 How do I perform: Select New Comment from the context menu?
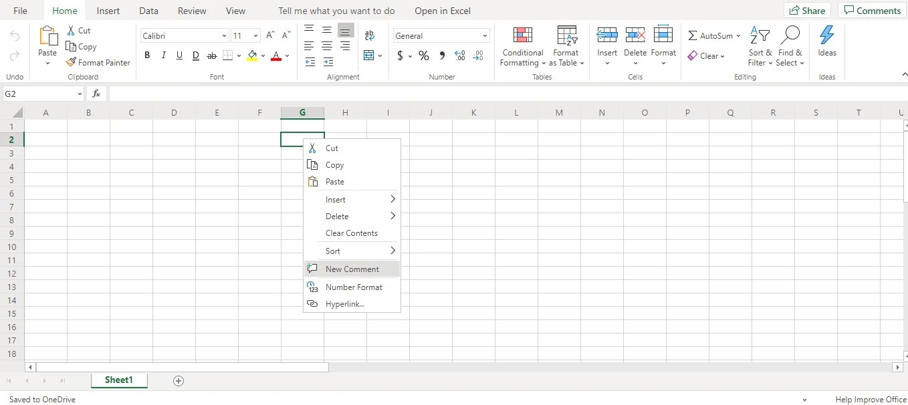352,269
